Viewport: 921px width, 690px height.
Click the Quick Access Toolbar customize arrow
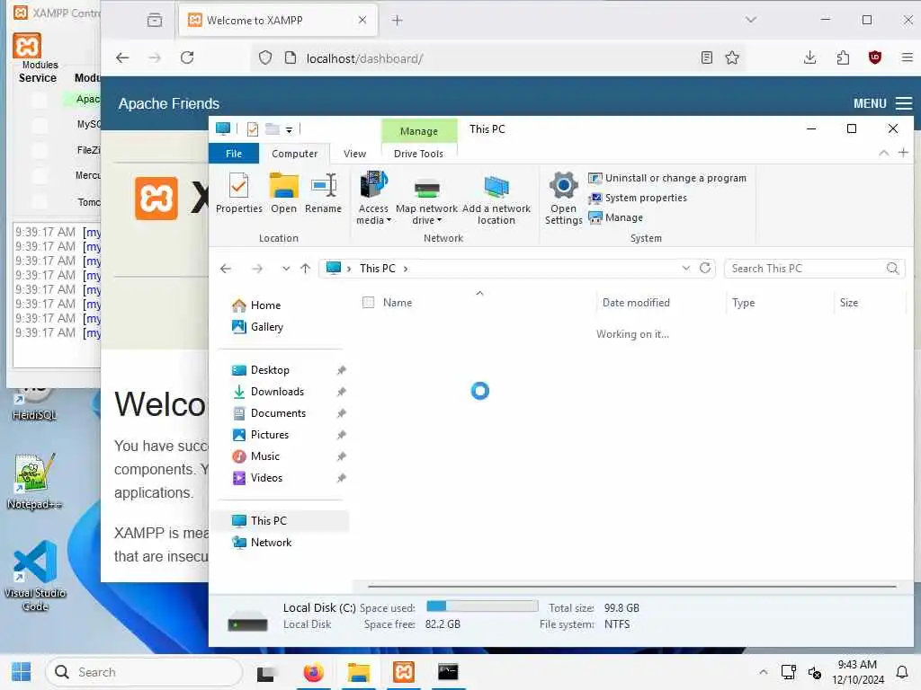pos(289,129)
